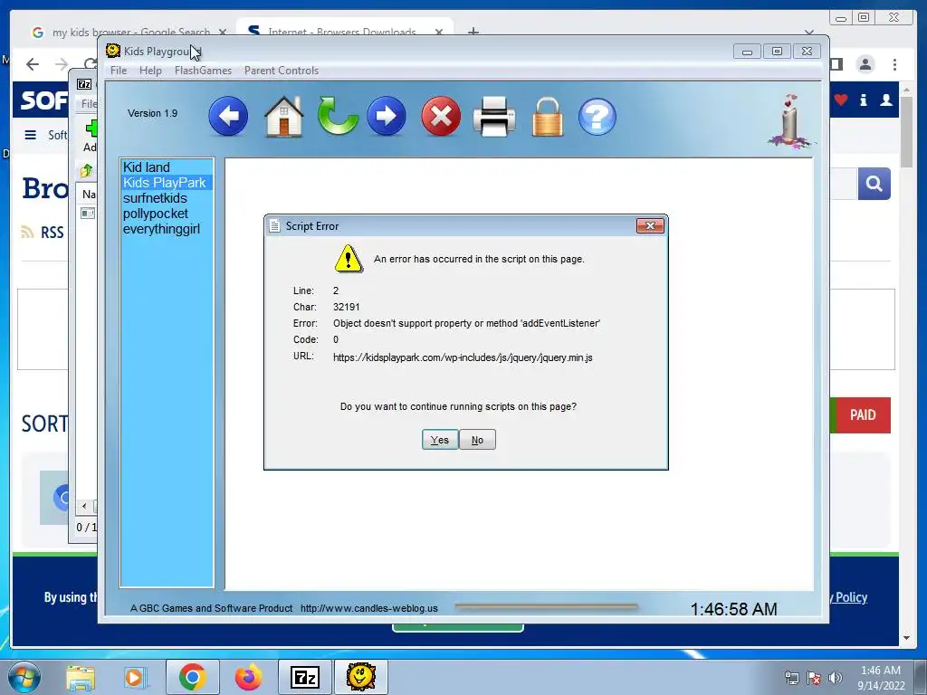Open the Help menu in Kids Playground

coord(150,71)
